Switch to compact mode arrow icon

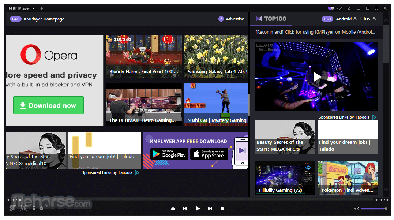pyautogui.click(x=349, y=8)
